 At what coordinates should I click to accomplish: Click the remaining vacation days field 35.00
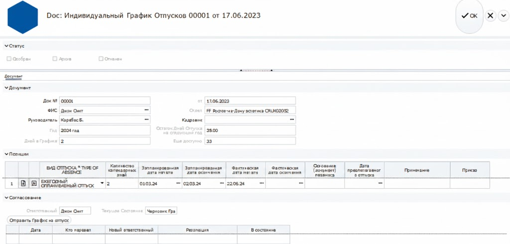coord(250,130)
